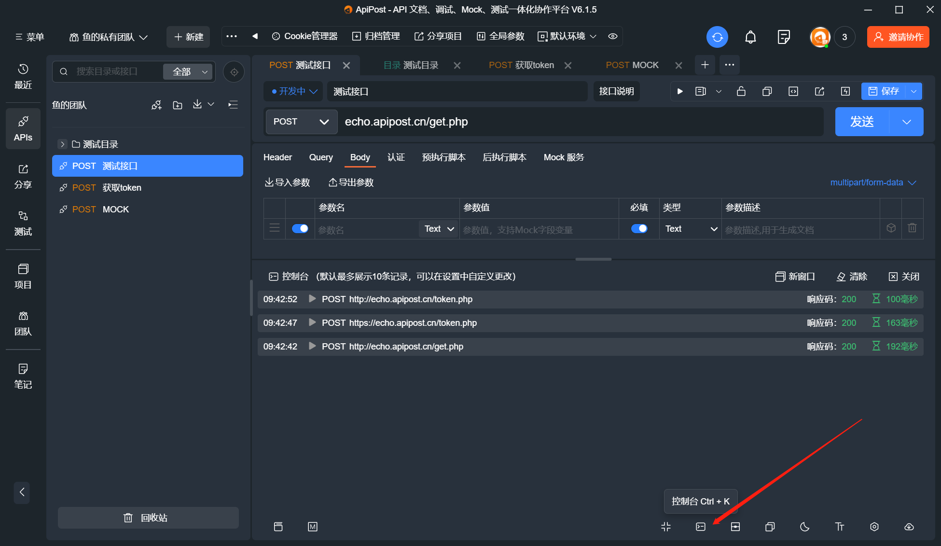Open the 最近 recent sidebar item
Image resolution: width=941 pixels, height=546 pixels.
[23, 76]
